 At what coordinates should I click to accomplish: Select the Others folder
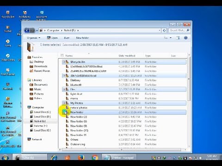(74, 140)
